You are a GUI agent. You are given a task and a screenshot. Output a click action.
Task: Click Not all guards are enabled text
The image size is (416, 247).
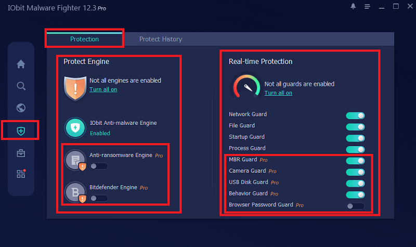tap(300, 84)
